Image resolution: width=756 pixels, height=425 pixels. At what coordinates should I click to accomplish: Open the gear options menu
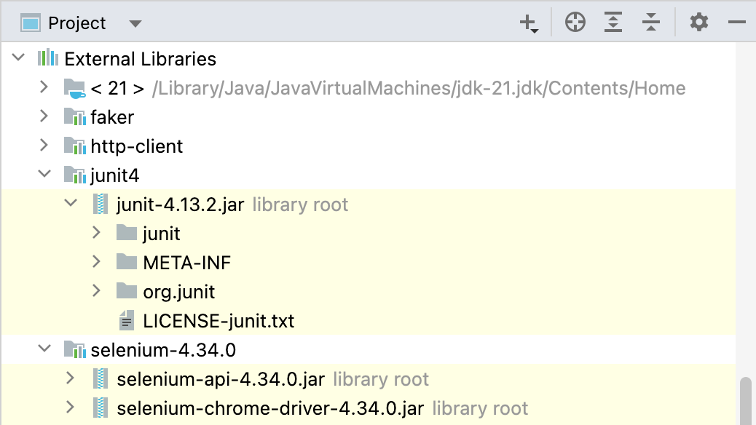coord(699,22)
